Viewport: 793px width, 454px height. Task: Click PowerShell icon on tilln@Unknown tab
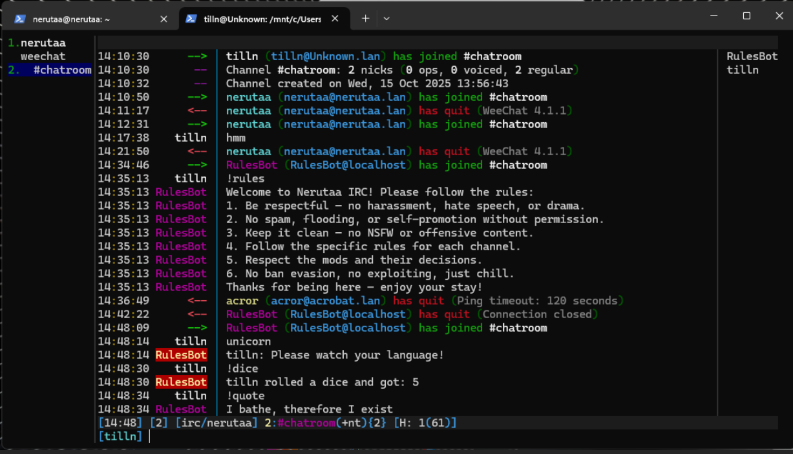(191, 19)
